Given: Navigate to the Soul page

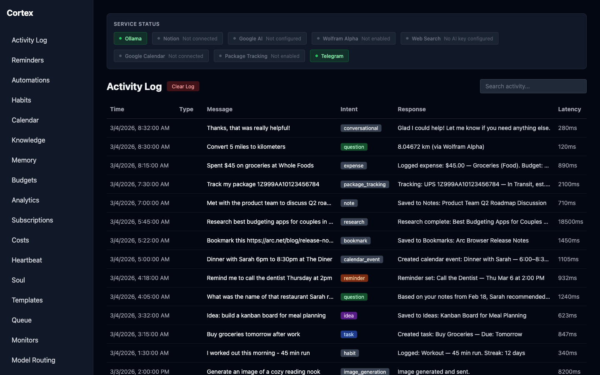Looking at the screenshot, I should click(x=18, y=280).
